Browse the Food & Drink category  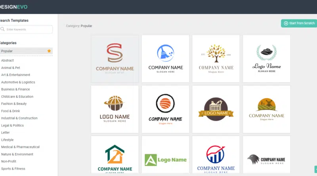[x=10, y=111]
